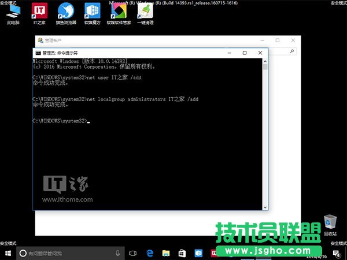Open File Explorer from the taskbar
The height and width of the screenshot is (260, 347).
[166, 253]
